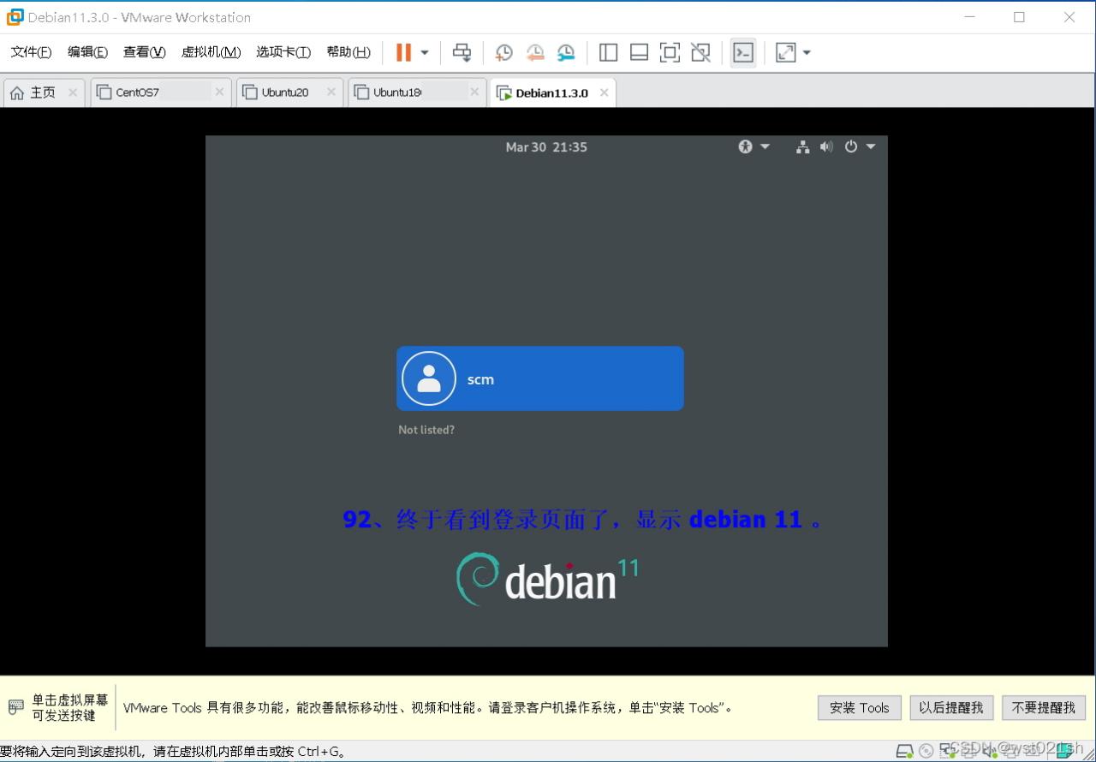Click the wired network icon in Debian top bar

[x=802, y=147]
